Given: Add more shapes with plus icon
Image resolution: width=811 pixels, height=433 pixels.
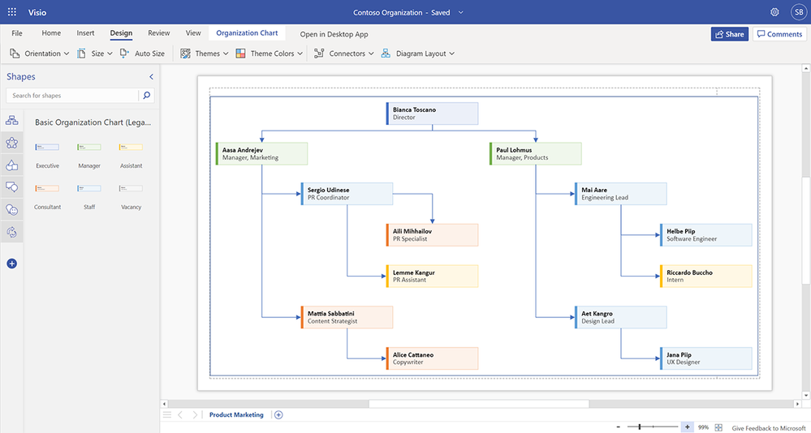Looking at the screenshot, I should 12,264.
